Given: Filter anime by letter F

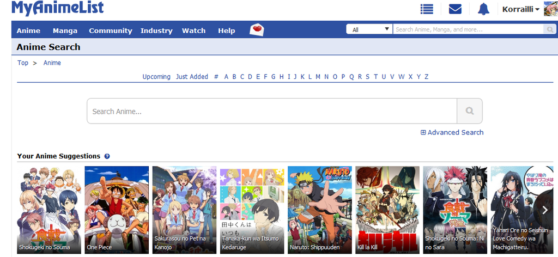Looking at the screenshot, I should (265, 76).
